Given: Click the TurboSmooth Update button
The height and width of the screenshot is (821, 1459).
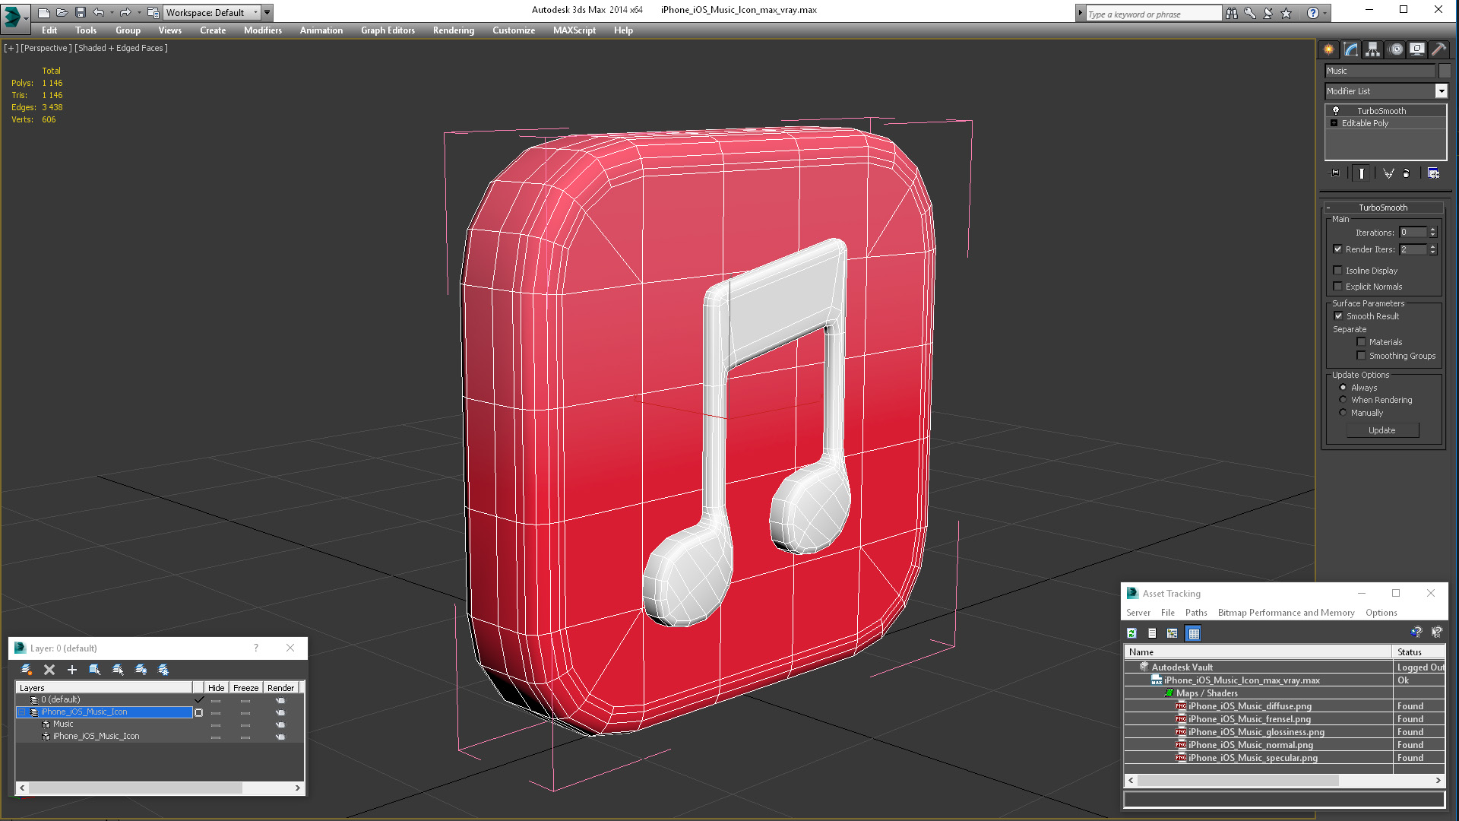Looking at the screenshot, I should [x=1382, y=430].
